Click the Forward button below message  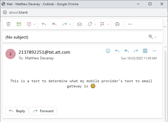point(43,111)
